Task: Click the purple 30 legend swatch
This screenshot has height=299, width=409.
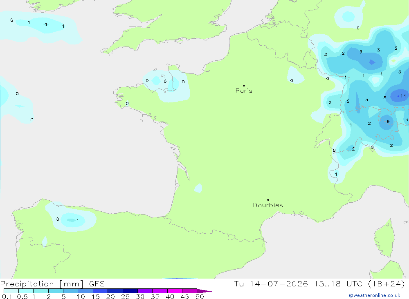Action: 145,291
